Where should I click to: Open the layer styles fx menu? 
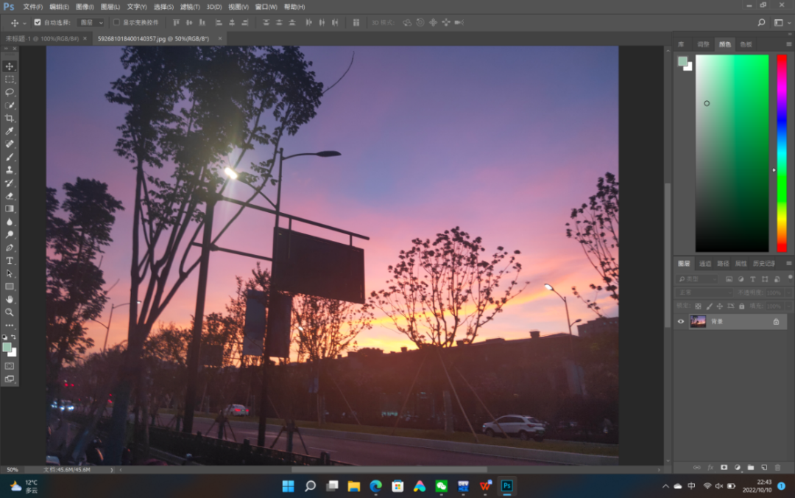pyautogui.click(x=711, y=467)
